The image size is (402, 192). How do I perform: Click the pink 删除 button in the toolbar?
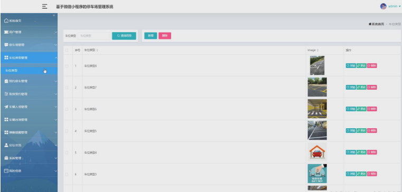(x=165, y=36)
